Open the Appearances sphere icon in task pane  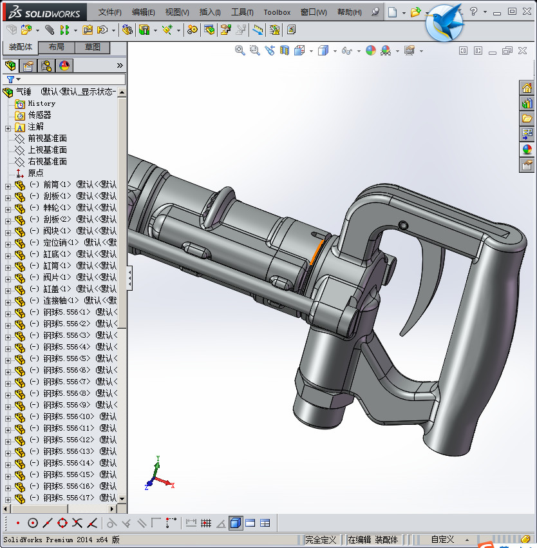point(527,150)
